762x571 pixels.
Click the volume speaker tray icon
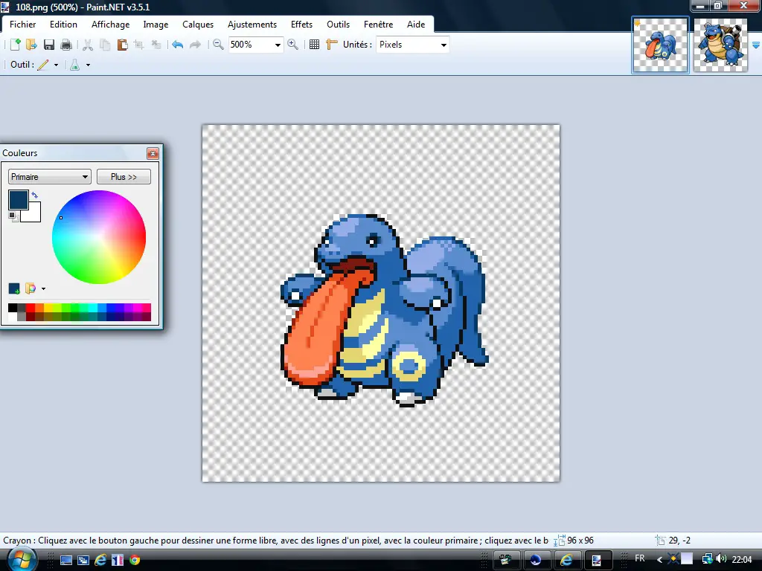721,559
